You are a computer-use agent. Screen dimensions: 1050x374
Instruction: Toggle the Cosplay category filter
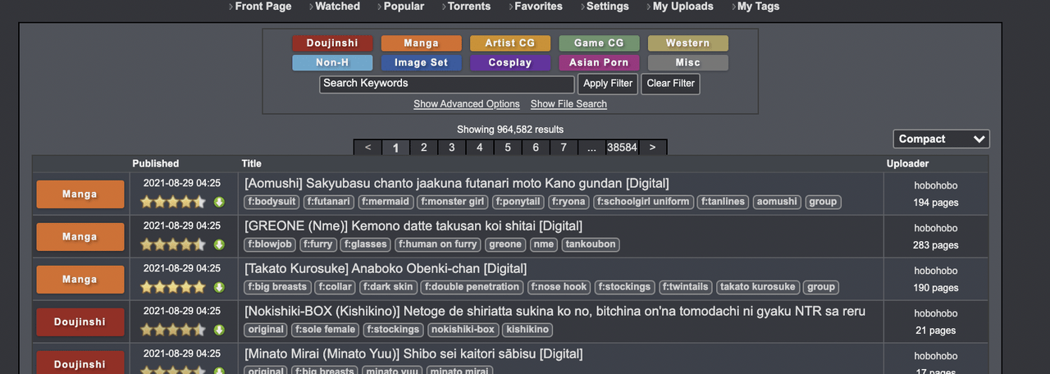click(x=509, y=62)
